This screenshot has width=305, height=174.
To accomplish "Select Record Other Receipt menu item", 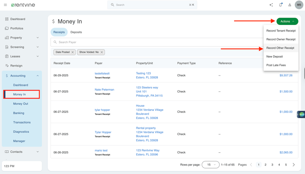I will coord(281,48).
